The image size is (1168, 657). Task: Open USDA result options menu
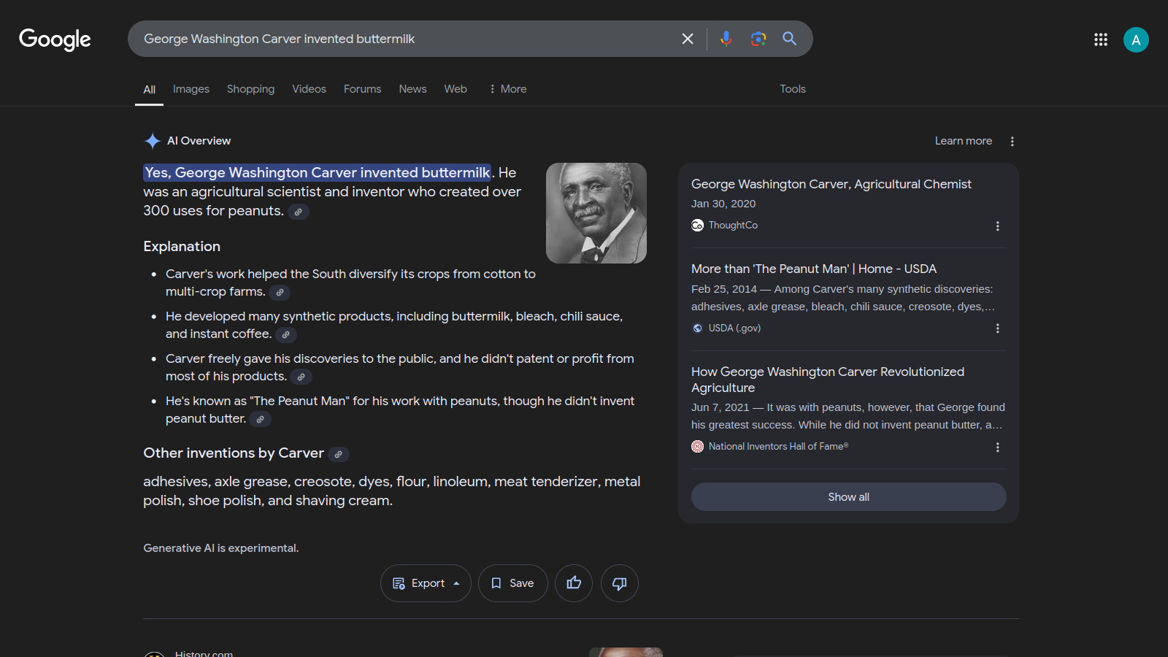(998, 328)
